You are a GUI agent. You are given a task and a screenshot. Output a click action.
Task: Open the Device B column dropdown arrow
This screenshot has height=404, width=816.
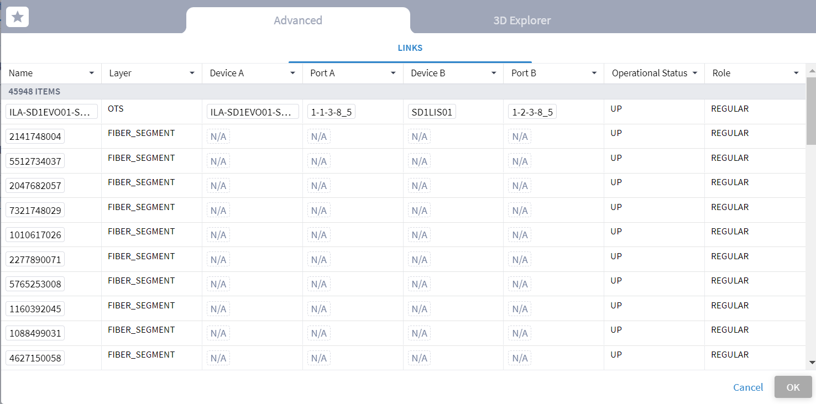pos(494,73)
